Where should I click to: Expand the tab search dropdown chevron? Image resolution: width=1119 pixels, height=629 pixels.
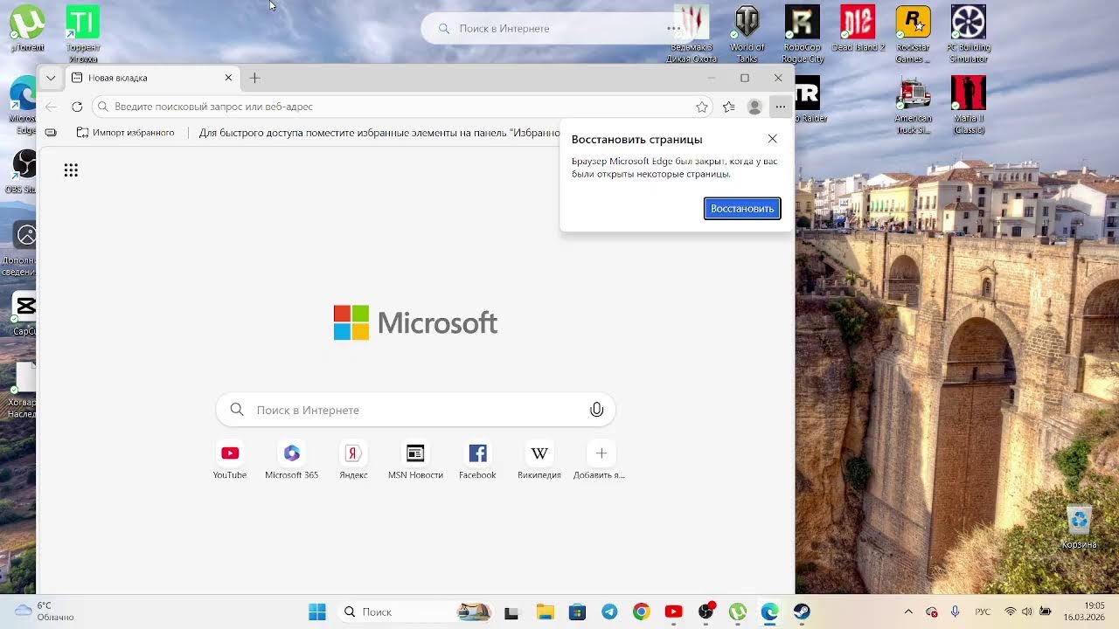click(x=51, y=78)
